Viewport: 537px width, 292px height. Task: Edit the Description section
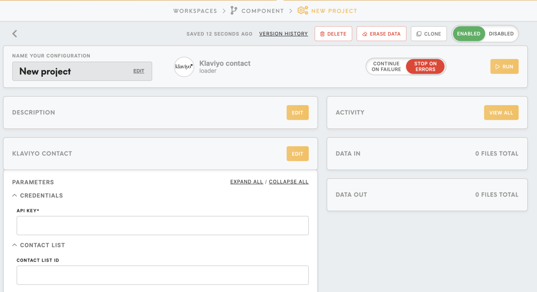coord(297,112)
